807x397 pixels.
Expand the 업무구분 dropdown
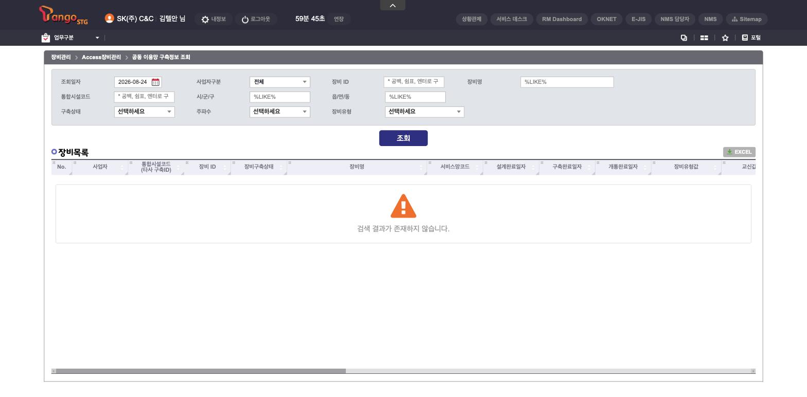tap(97, 38)
